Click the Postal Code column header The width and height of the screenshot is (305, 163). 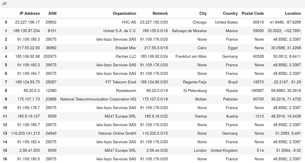(x=252, y=13)
